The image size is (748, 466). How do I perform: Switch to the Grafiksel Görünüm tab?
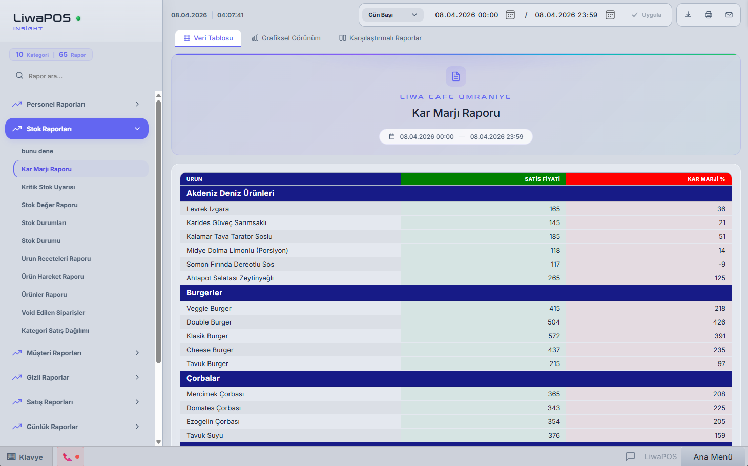pos(286,38)
